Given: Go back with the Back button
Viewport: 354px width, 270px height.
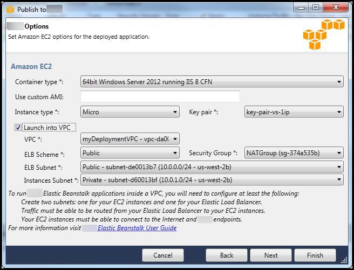Looking at the screenshot, I should point(227,255).
